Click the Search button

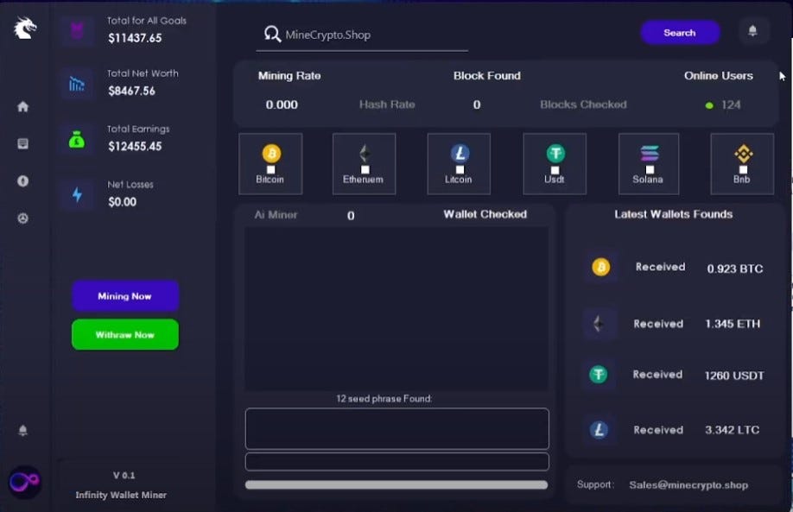point(680,32)
